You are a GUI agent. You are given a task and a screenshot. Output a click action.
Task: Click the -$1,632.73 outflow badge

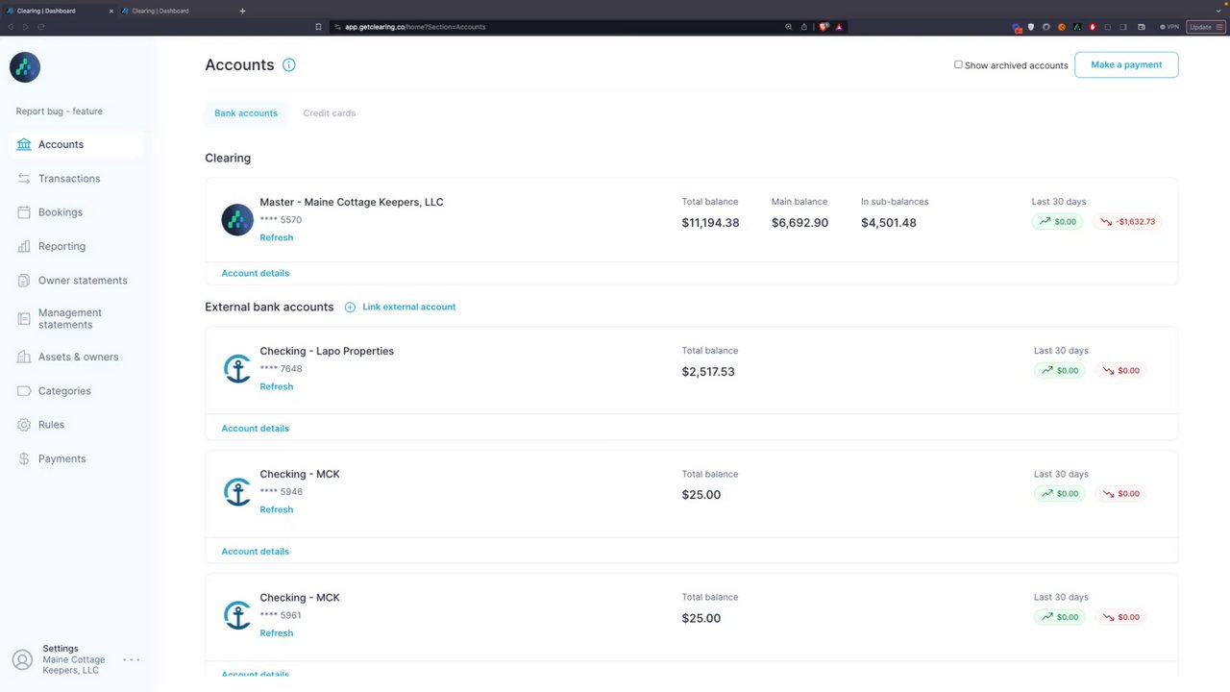[x=1128, y=221]
